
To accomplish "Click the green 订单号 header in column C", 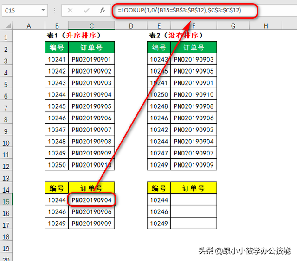I will [91, 47].
